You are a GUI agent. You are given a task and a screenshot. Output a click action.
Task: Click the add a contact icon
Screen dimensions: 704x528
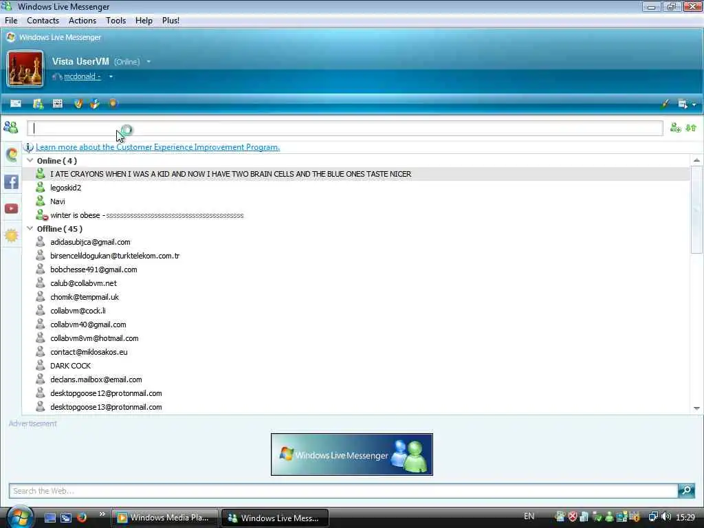[x=675, y=128]
